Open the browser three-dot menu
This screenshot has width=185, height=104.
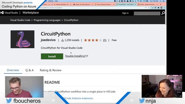coord(164,8)
